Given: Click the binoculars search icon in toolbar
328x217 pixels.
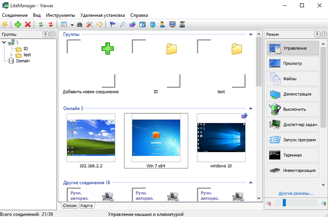Looking at the screenshot, I should [80, 25].
